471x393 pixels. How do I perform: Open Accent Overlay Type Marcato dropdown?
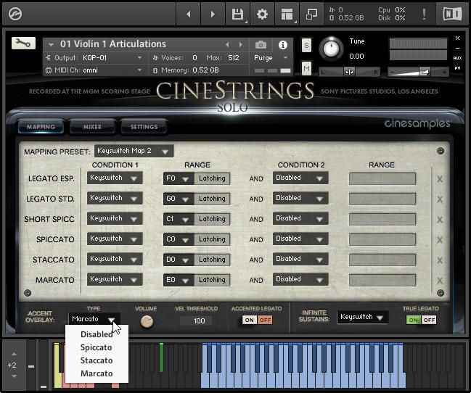pos(94,319)
